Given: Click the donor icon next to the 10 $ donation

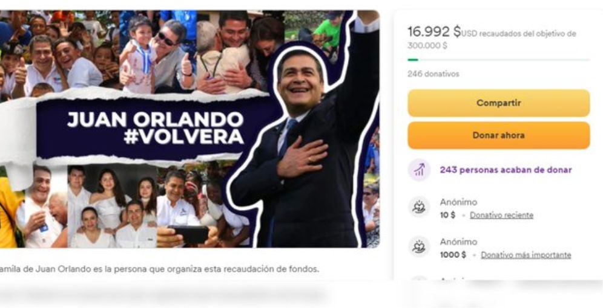Looking at the screenshot, I should pos(419,208).
